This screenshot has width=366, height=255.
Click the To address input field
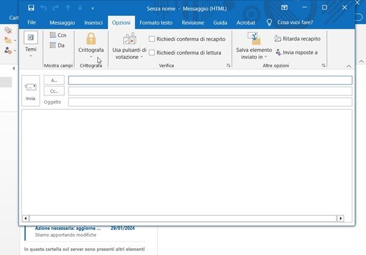[210, 80]
